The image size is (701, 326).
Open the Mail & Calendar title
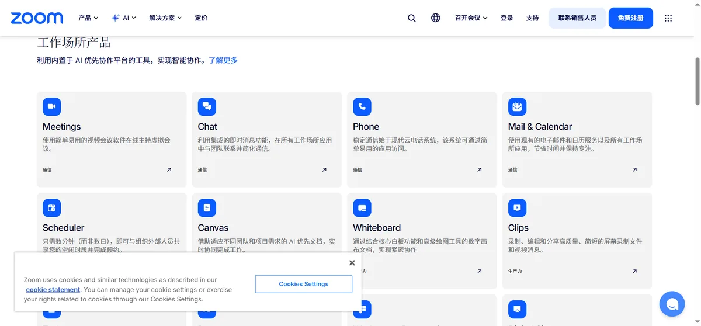pos(540,127)
